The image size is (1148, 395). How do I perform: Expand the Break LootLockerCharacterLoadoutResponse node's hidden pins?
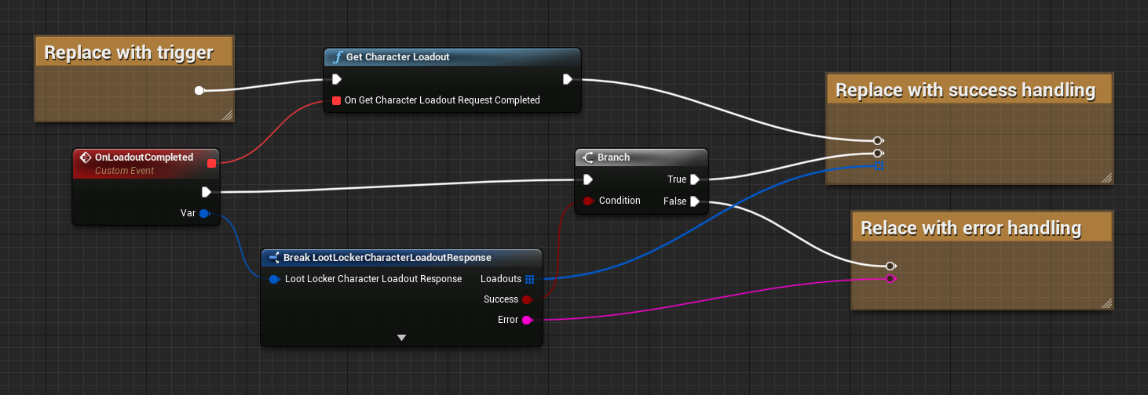coord(401,338)
